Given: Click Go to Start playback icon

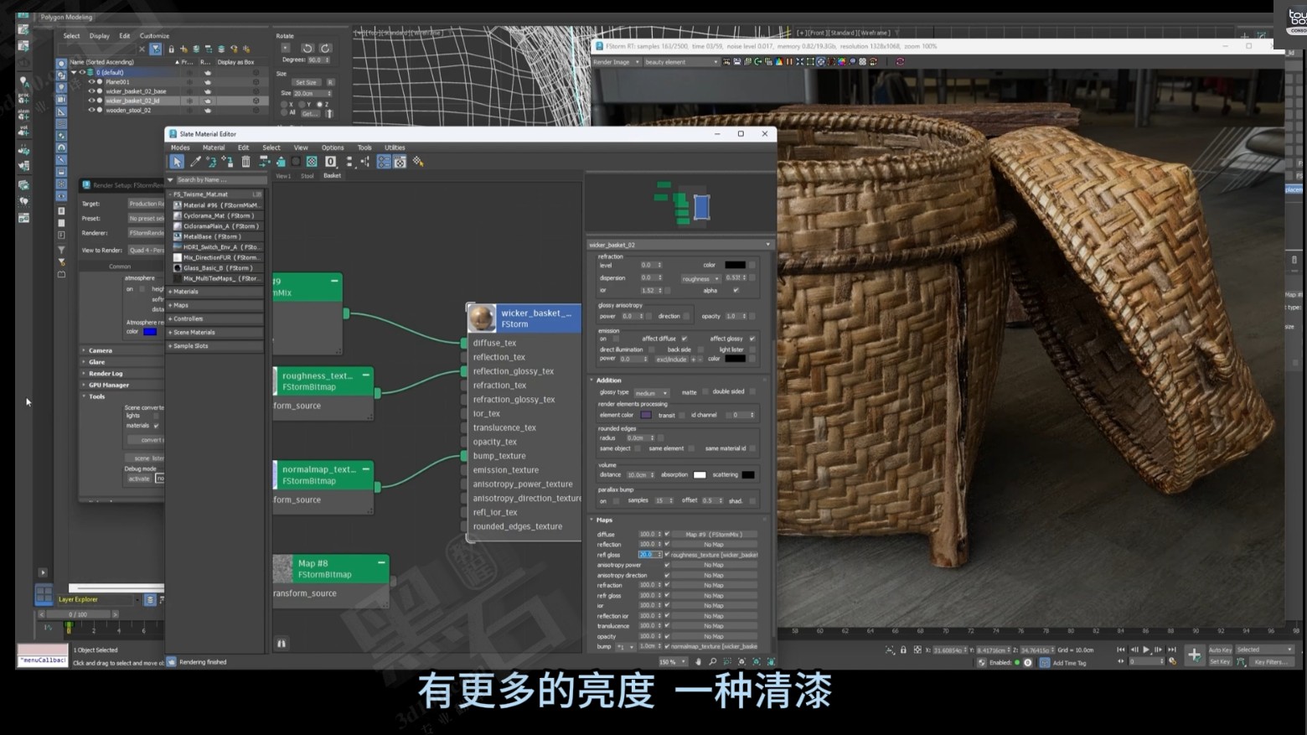Looking at the screenshot, I should (1121, 650).
